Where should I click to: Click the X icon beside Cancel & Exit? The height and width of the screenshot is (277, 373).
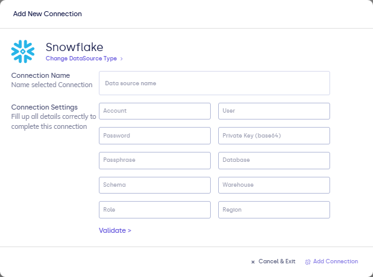(x=253, y=262)
